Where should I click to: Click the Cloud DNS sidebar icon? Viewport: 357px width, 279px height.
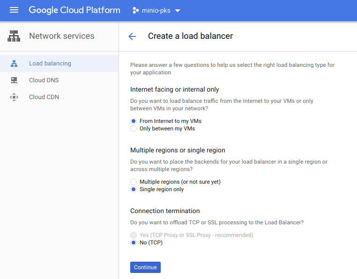[14, 80]
